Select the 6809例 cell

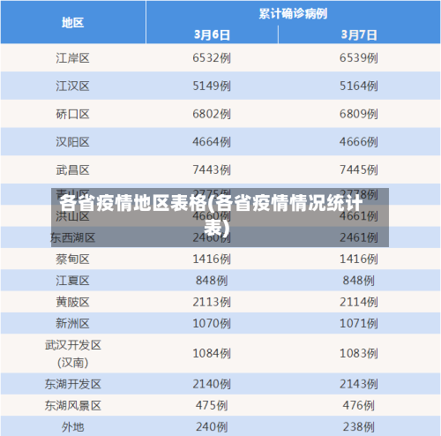pyautogui.click(x=359, y=114)
